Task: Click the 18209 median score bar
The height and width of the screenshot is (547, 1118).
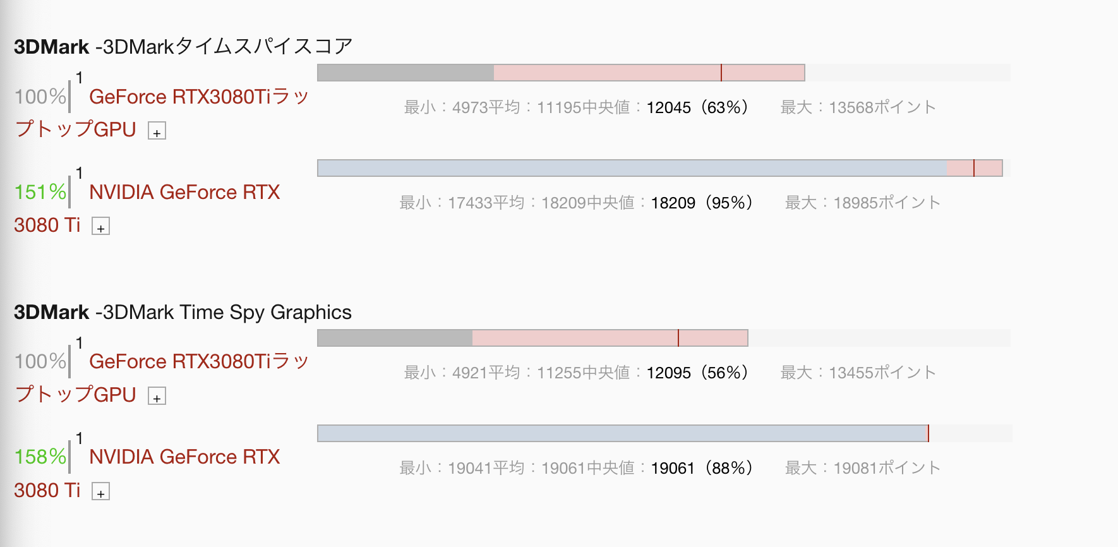Action: pyautogui.click(x=660, y=168)
